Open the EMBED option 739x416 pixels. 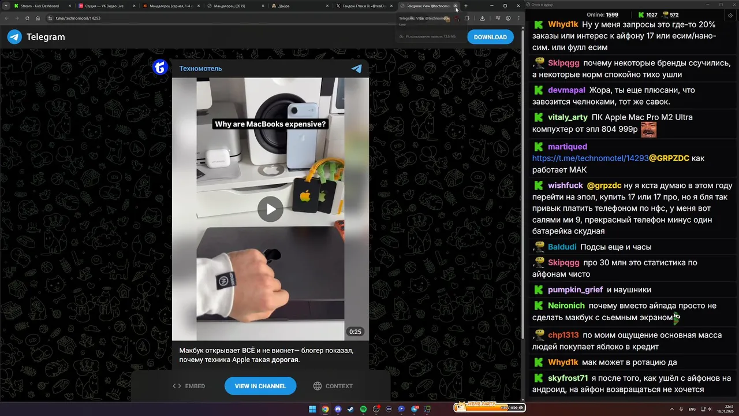coord(189,386)
